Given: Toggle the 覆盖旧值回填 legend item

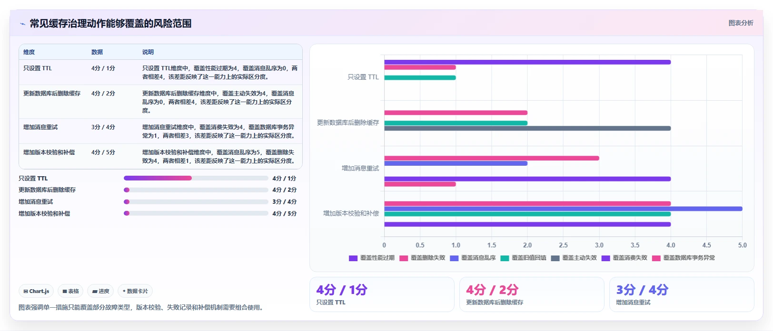Looking at the screenshot, I should click(x=523, y=258).
